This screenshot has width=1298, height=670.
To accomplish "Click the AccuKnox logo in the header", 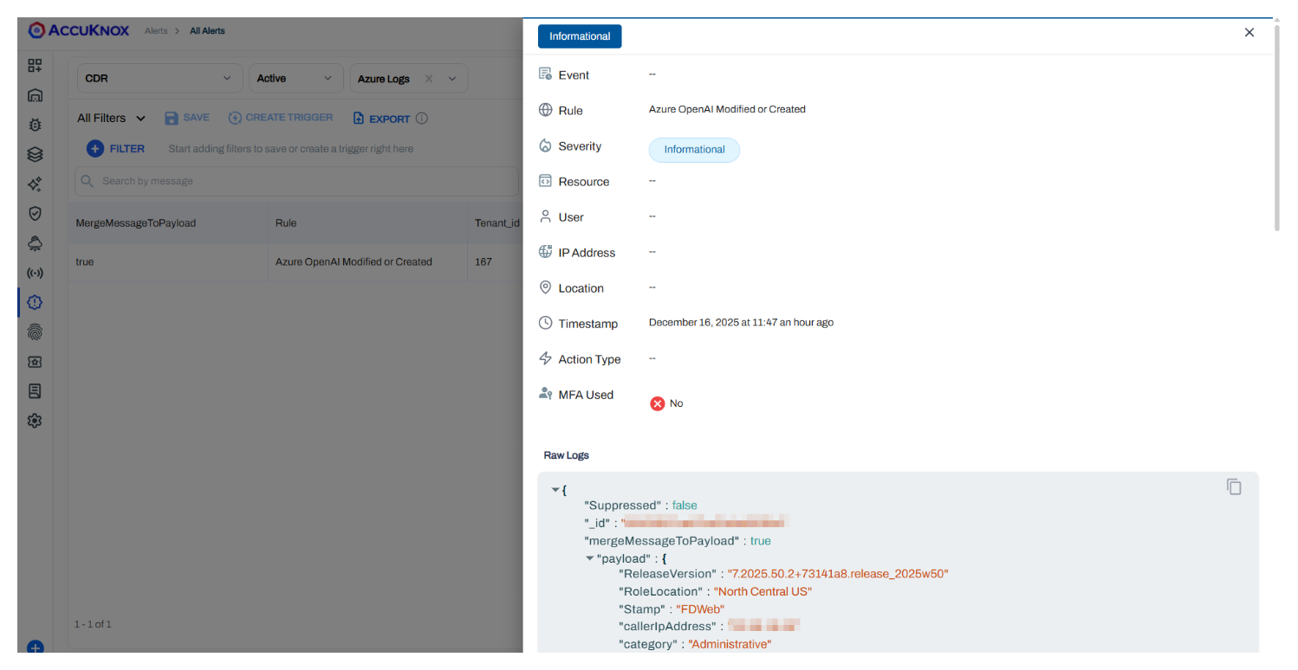I will click(79, 30).
